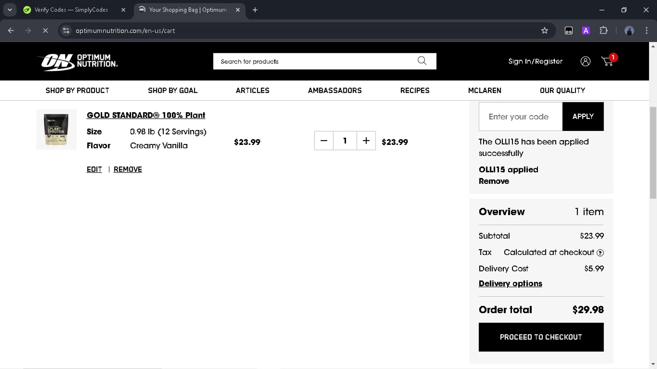Open the RECIPES menu
The height and width of the screenshot is (369, 657).
415,91
